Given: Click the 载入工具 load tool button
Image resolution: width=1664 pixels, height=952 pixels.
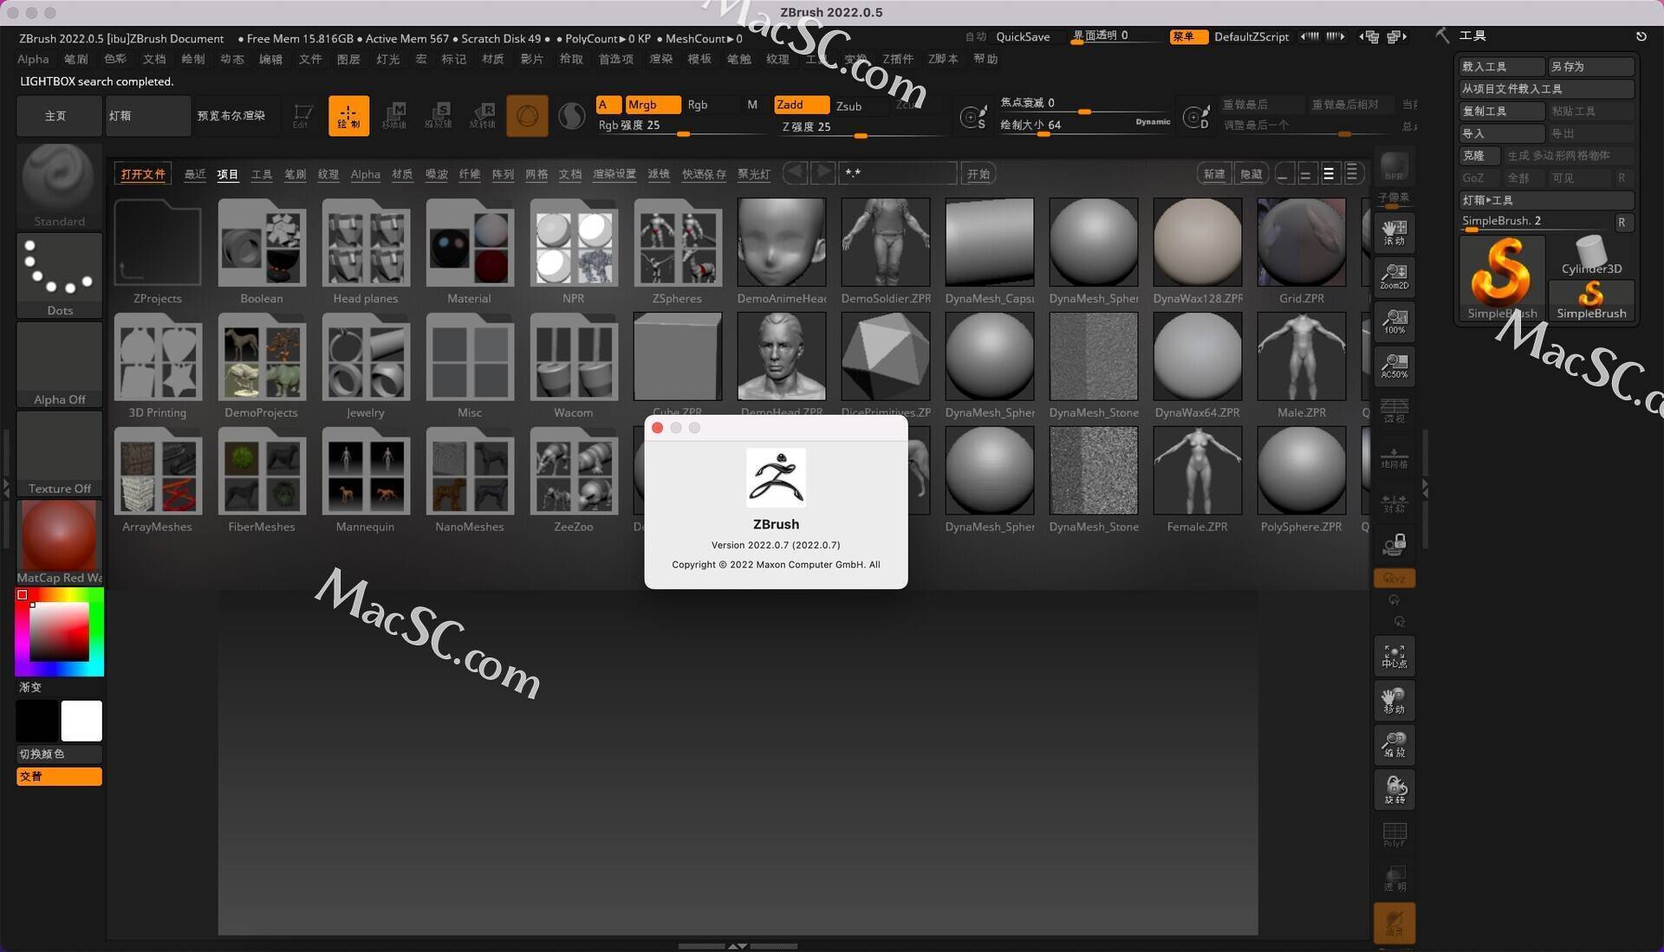Looking at the screenshot, I should point(1502,67).
